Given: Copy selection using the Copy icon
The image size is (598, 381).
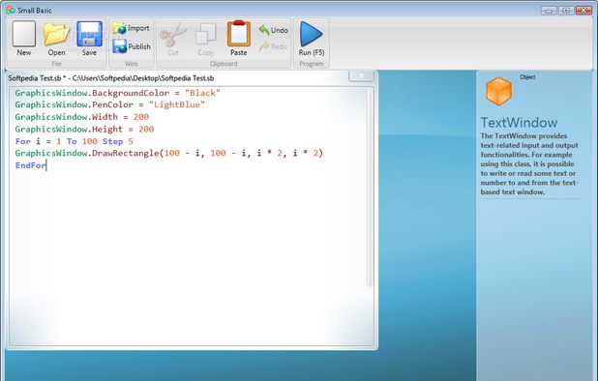Looking at the screenshot, I should (206, 39).
